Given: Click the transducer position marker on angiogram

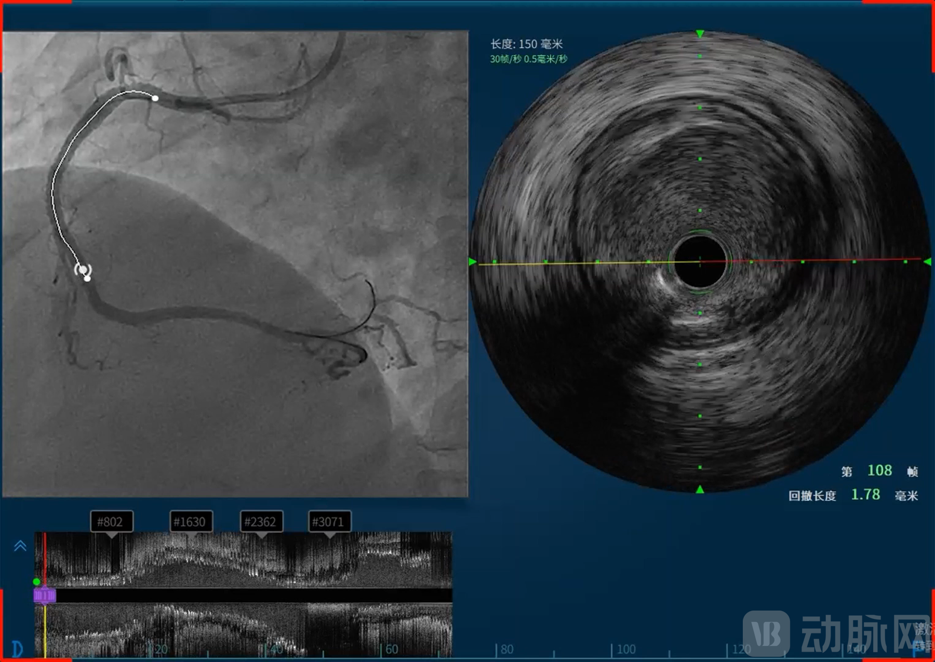Looking at the screenshot, I should 83,270.
